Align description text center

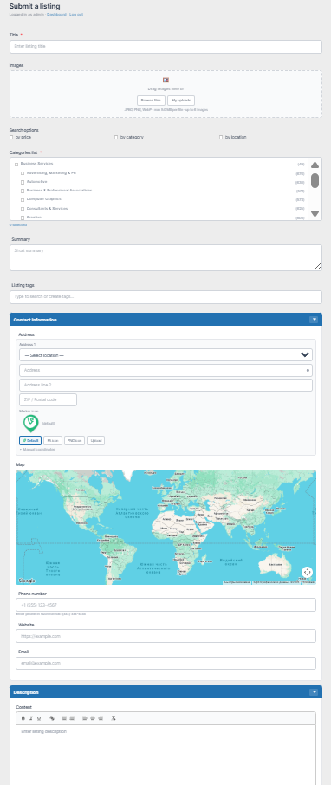tap(93, 718)
